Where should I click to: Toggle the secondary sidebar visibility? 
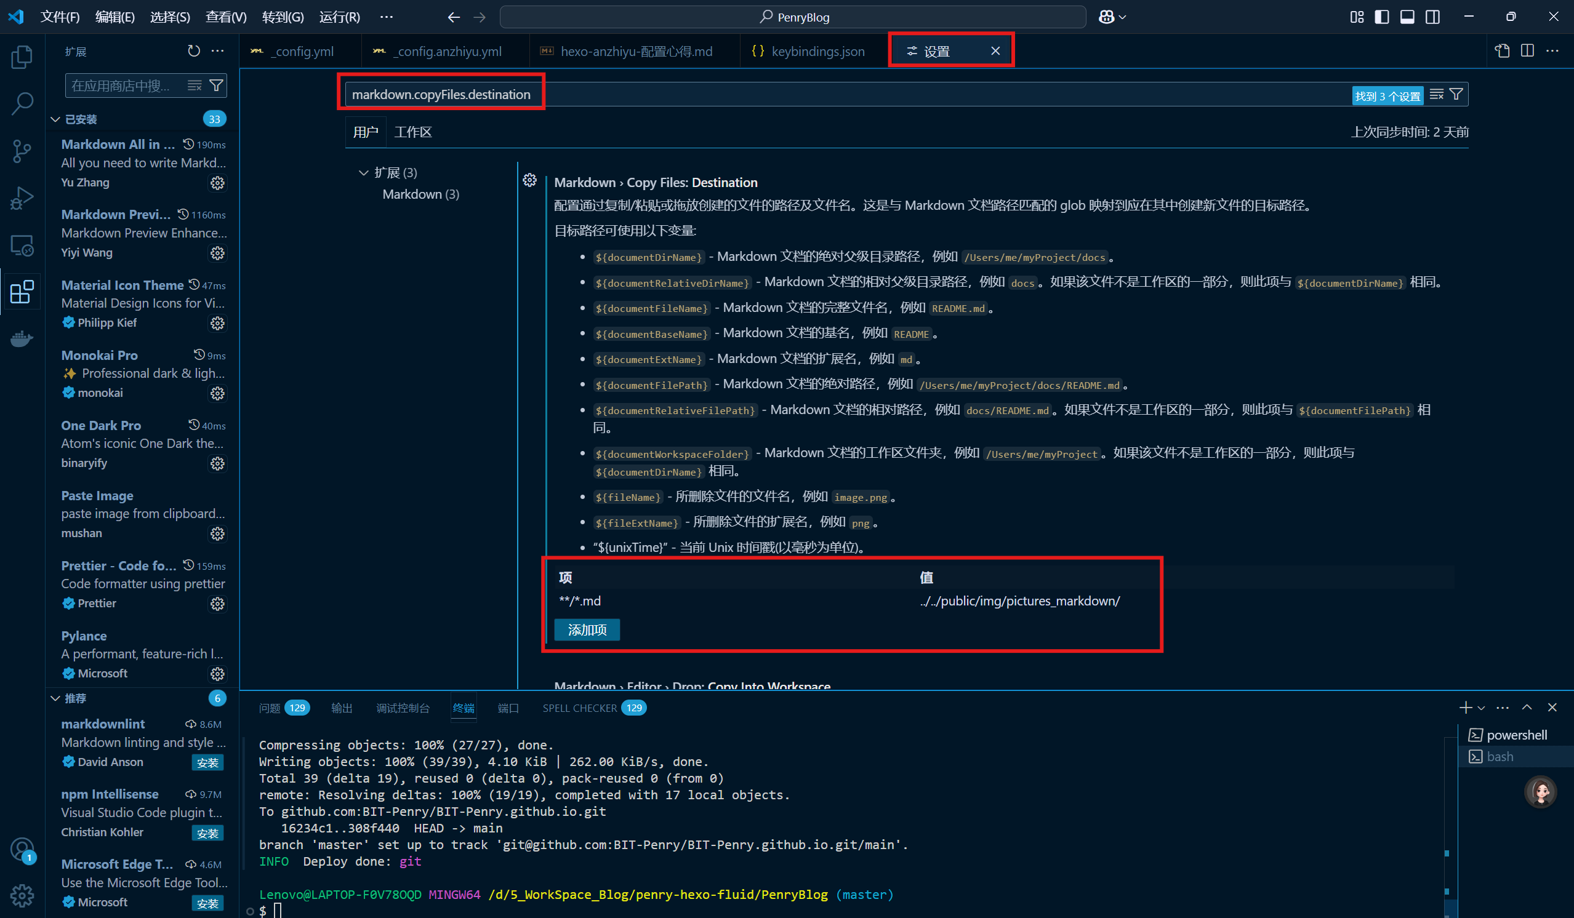click(x=1433, y=17)
